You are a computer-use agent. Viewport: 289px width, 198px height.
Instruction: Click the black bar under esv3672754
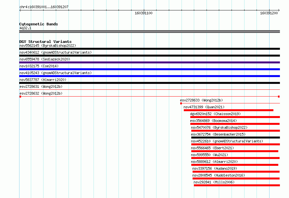point(235,138)
